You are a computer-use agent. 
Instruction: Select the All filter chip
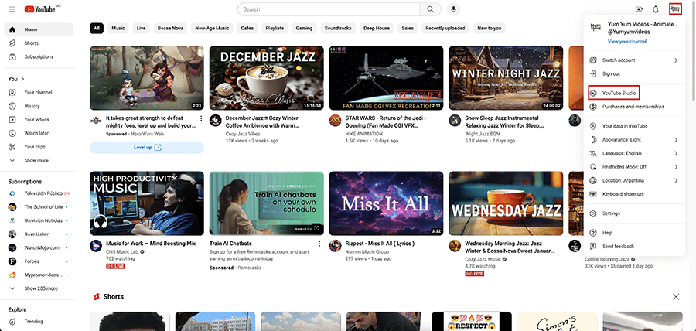[97, 28]
